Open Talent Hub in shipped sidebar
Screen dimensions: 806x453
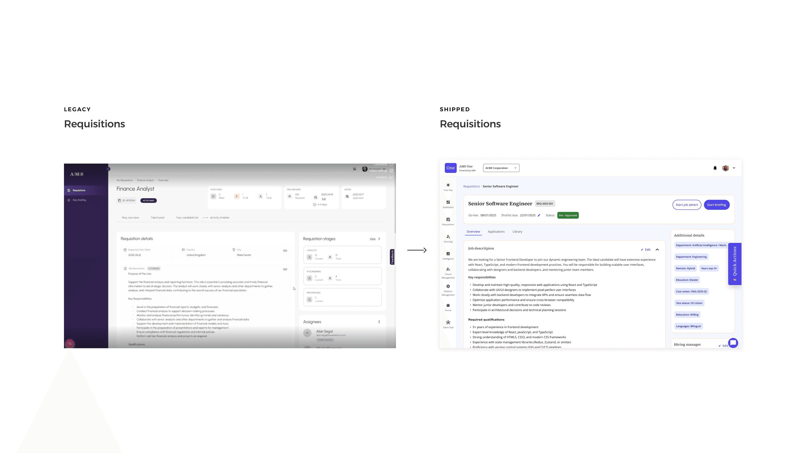pos(448,324)
